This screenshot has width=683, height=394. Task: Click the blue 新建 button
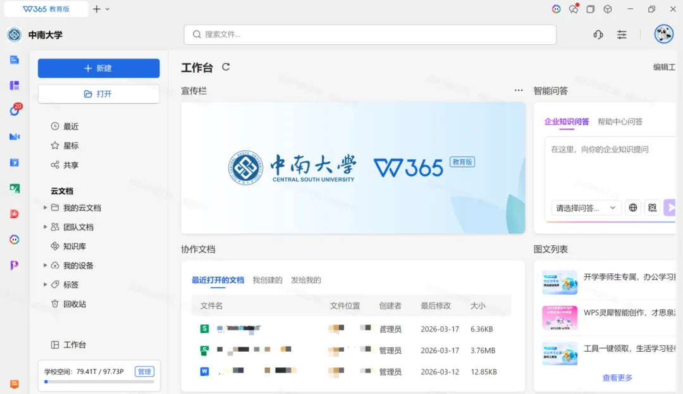(x=99, y=68)
